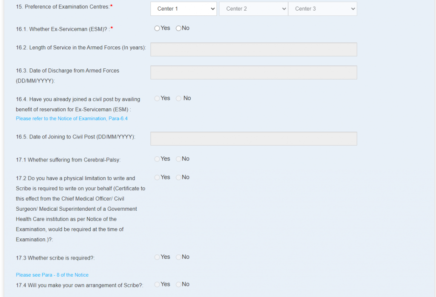Click the Date of Discharge input field
The height and width of the screenshot is (297, 436).
pyautogui.click(x=253, y=72)
